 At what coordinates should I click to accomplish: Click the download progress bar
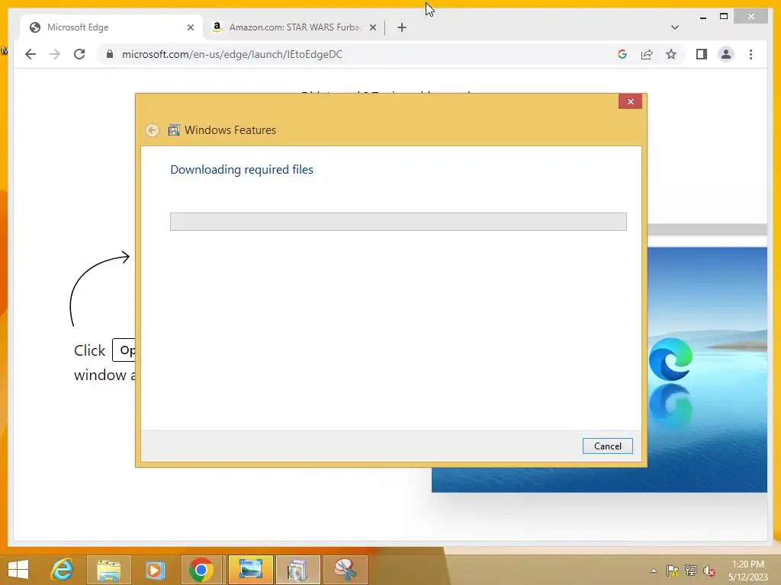click(398, 222)
